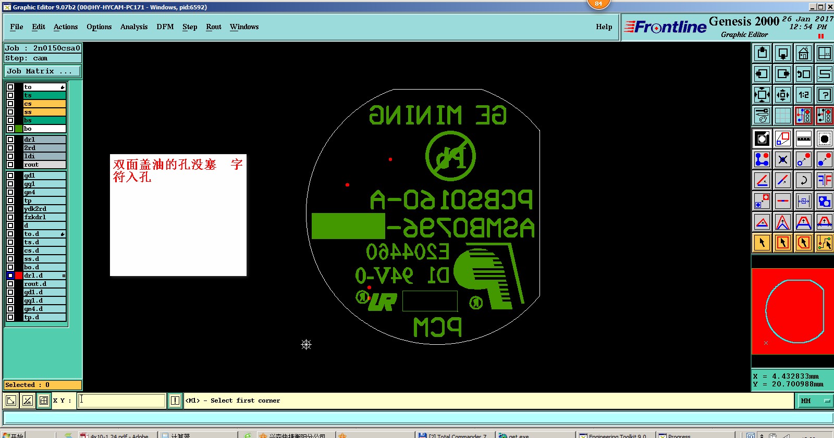Open Total Commander 7 in the taskbar
834x438 pixels.
(x=453, y=435)
